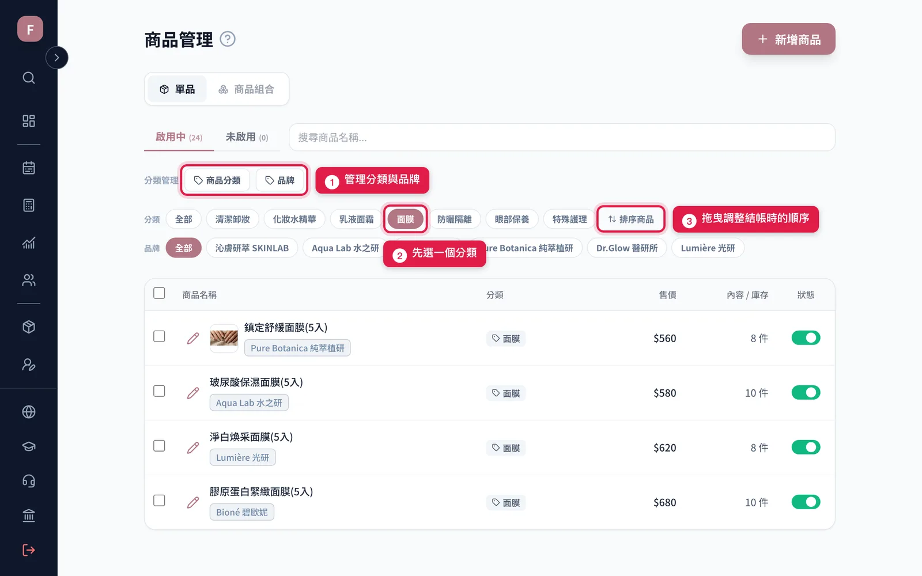Open the graduation cap tutorial icon
This screenshot has width=922, height=576.
[29, 446]
